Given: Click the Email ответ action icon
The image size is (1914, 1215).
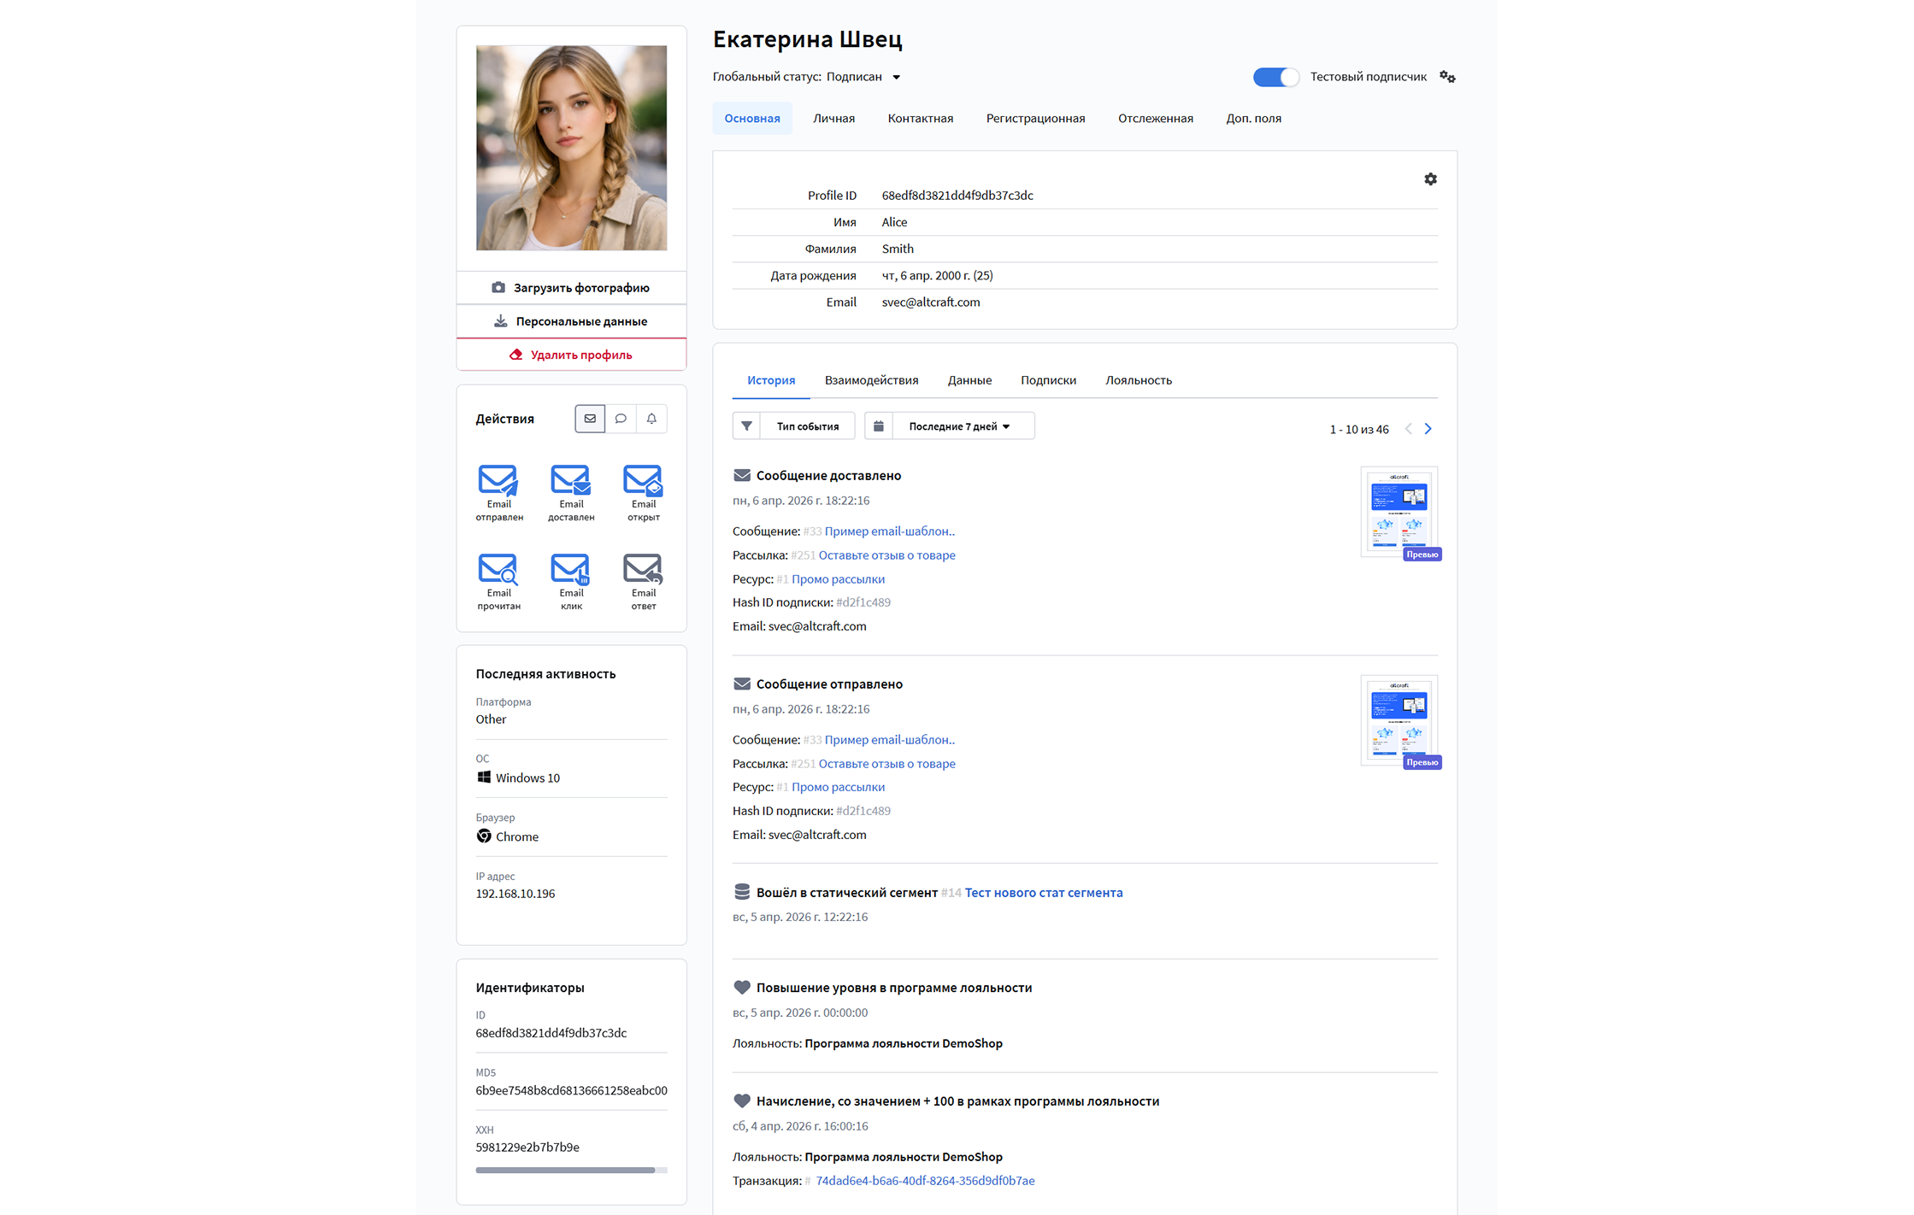Looking at the screenshot, I should pyautogui.click(x=643, y=569).
